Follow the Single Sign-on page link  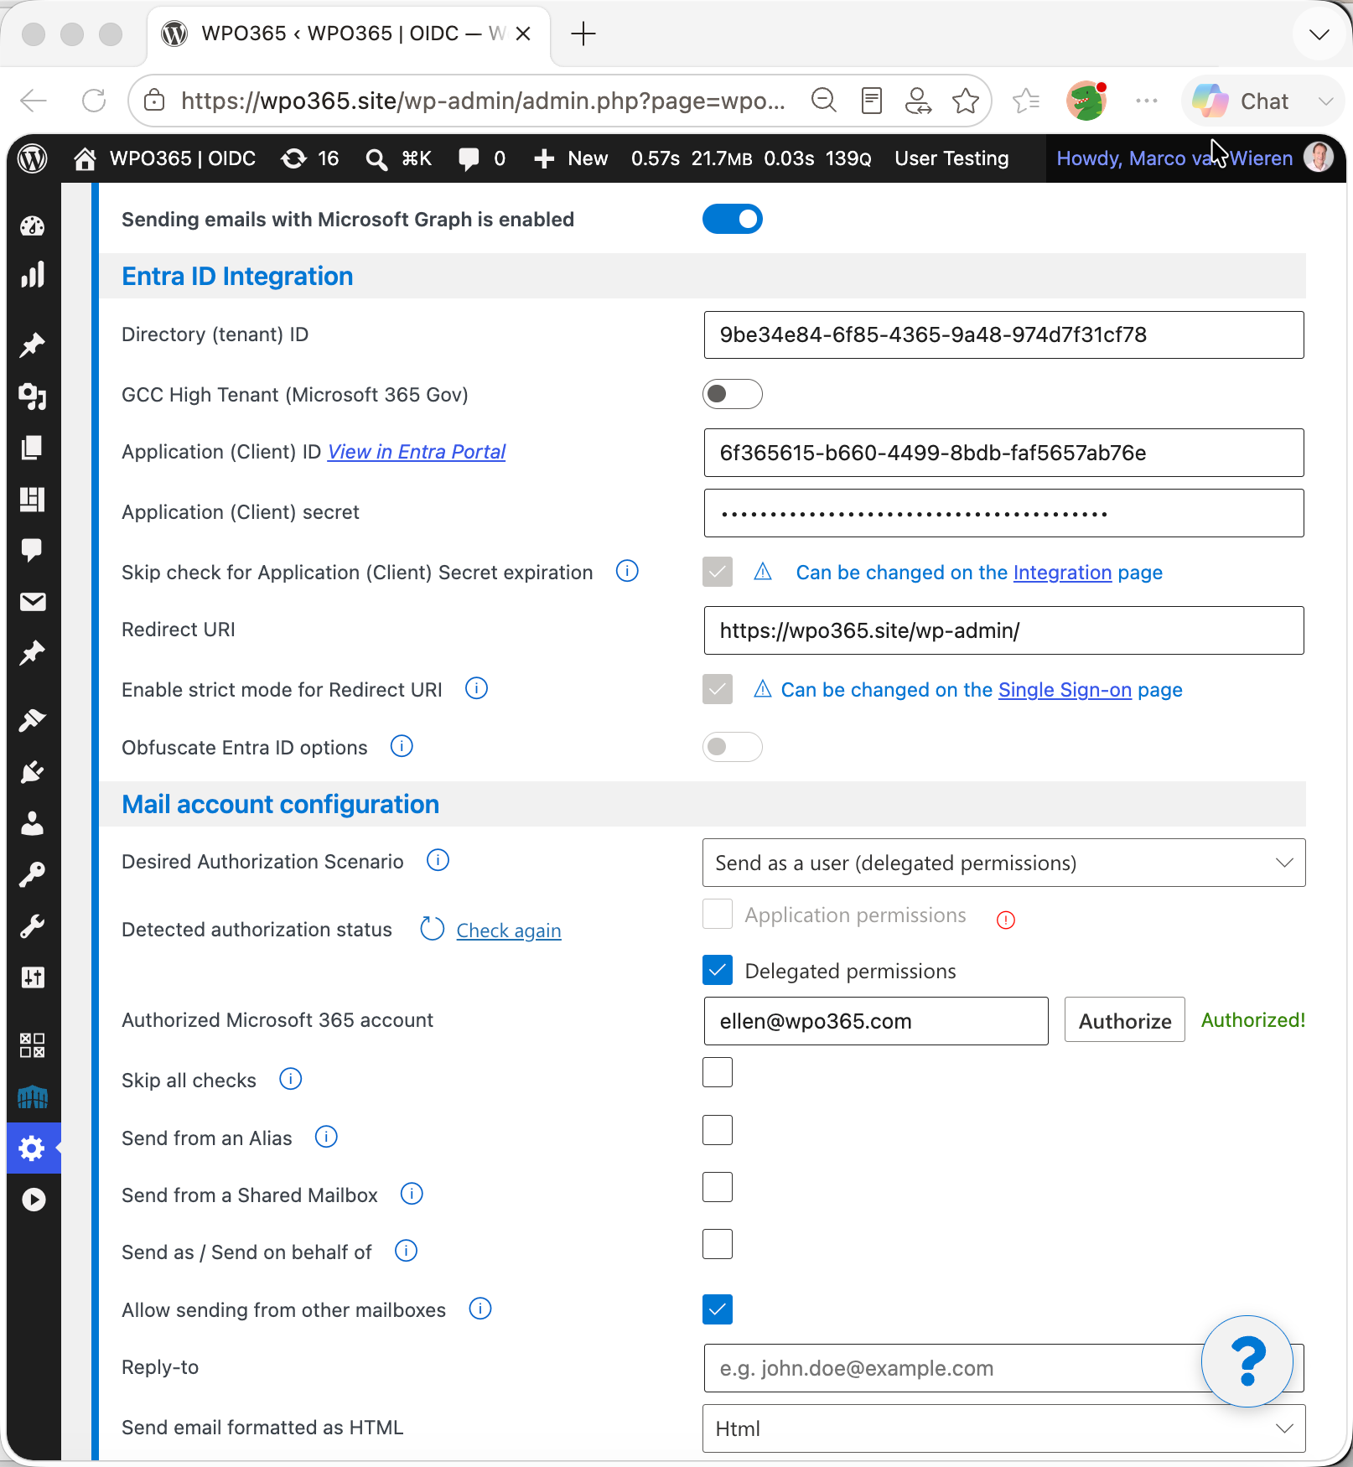pyautogui.click(x=1065, y=690)
